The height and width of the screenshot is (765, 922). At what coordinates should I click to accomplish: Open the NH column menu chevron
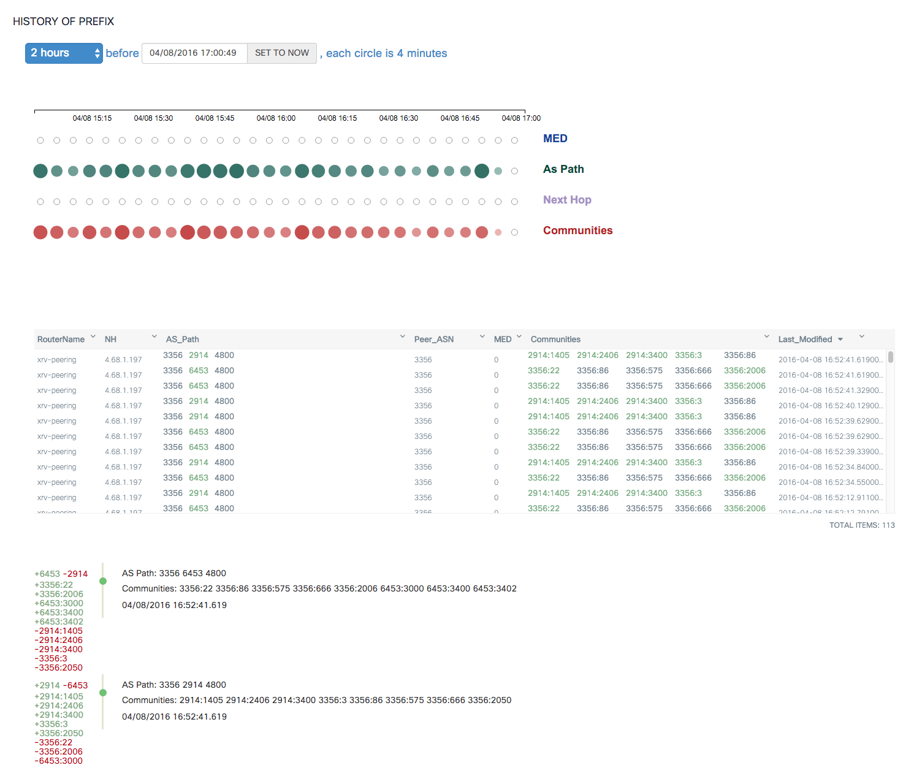click(x=154, y=337)
